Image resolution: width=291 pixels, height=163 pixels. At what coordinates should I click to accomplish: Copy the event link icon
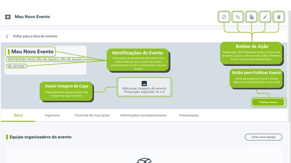[251, 17]
